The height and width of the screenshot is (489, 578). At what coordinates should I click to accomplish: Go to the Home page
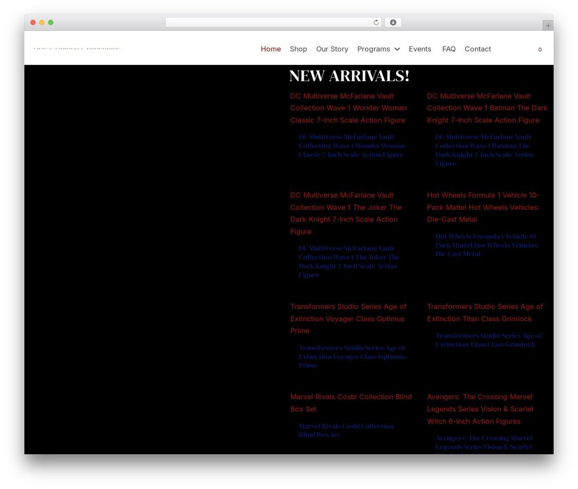[x=271, y=49]
